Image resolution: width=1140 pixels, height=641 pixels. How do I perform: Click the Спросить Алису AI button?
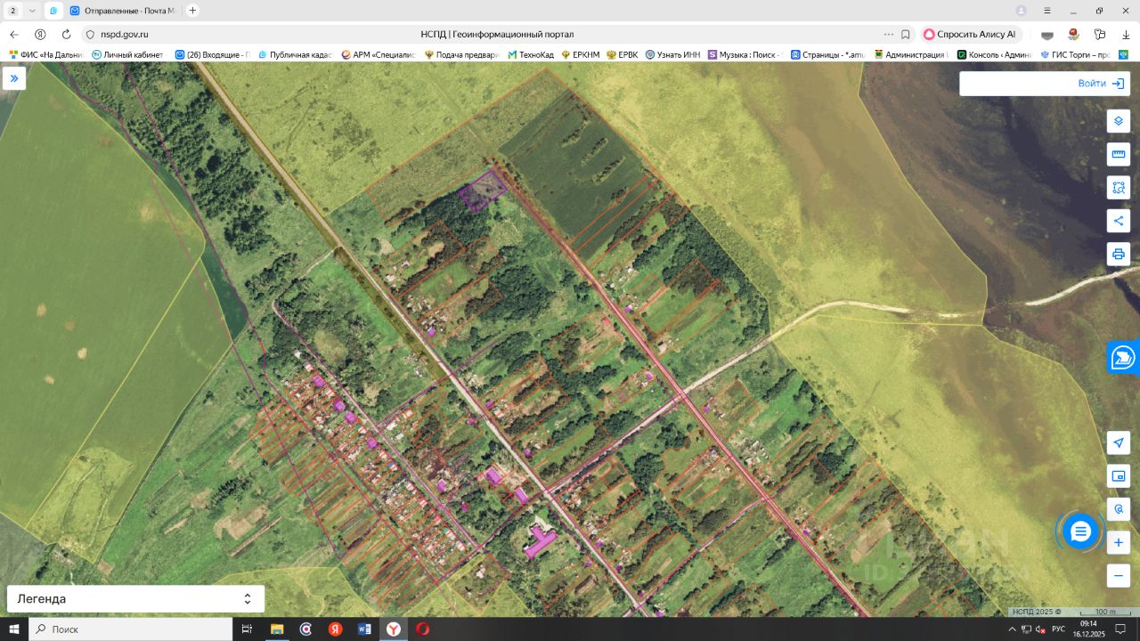pyautogui.click(x=969, y=34)
